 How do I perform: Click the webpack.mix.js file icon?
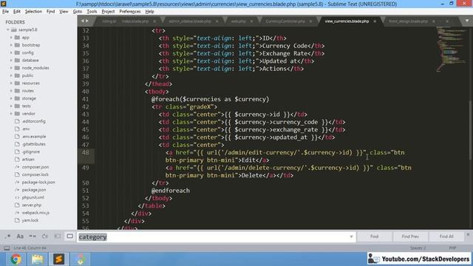pos(17,213)
